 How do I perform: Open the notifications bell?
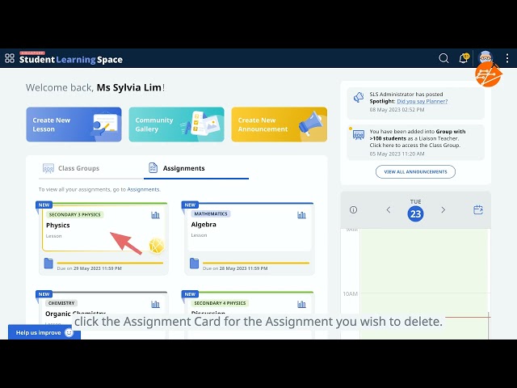click(x=464, y=58)
